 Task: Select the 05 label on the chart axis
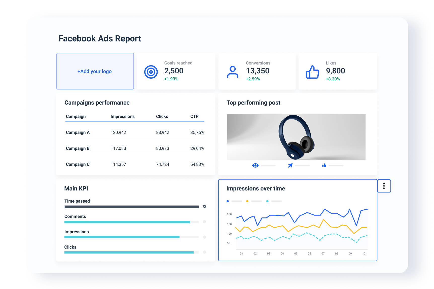296,254
